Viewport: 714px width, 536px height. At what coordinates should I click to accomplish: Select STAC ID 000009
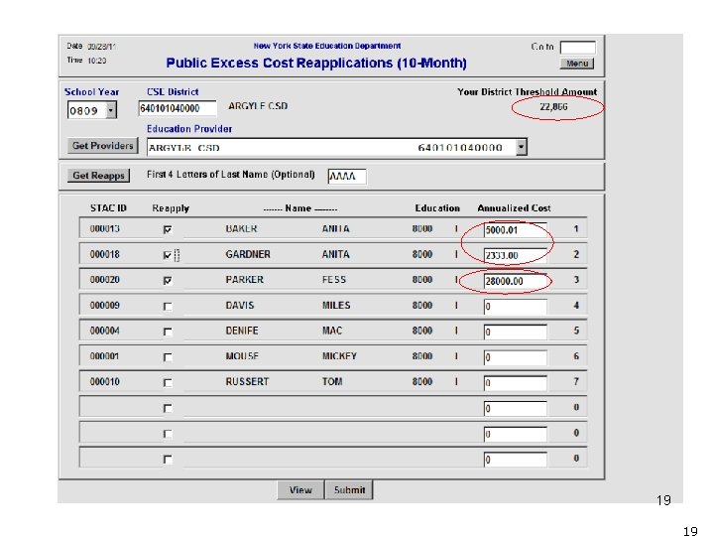click(105, 306)
